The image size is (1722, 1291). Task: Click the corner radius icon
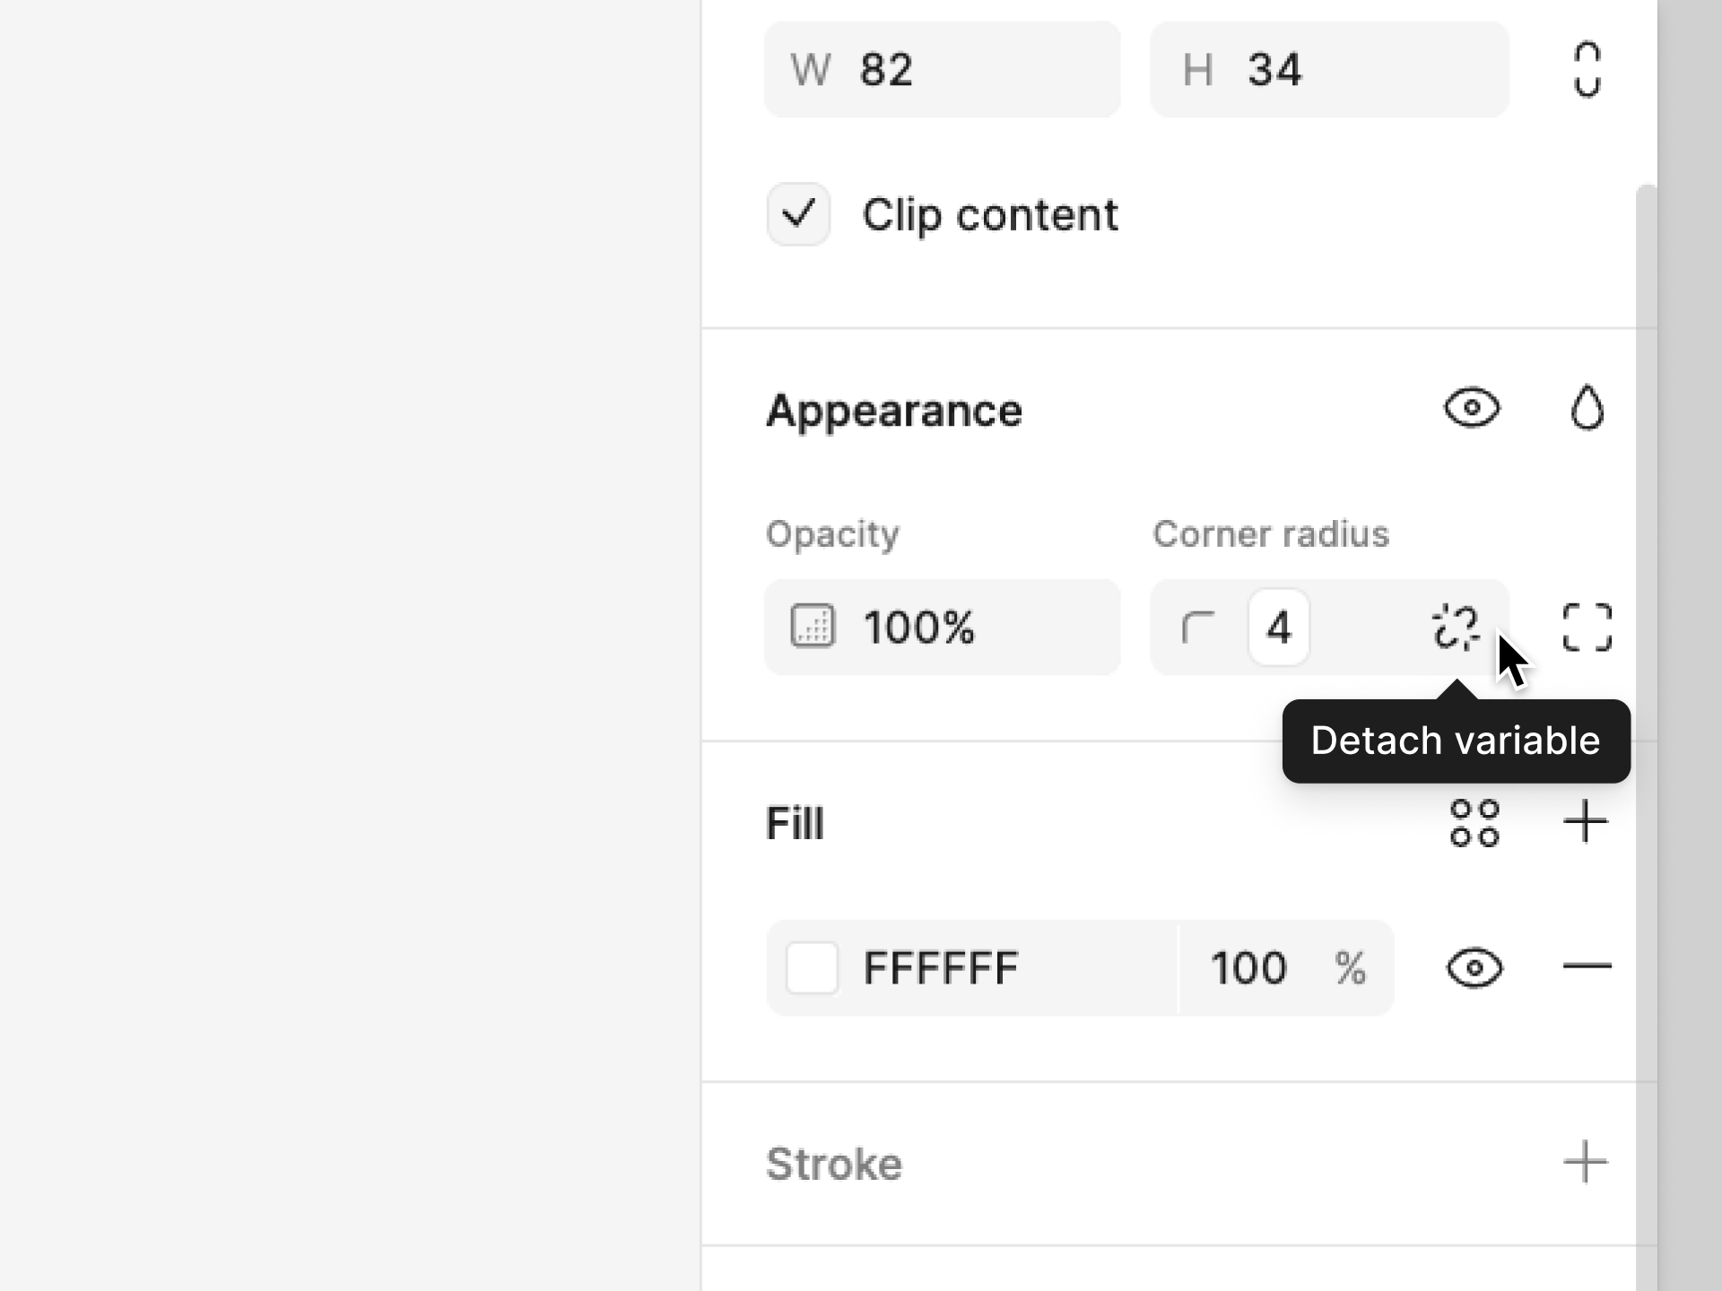(1198, 628)
